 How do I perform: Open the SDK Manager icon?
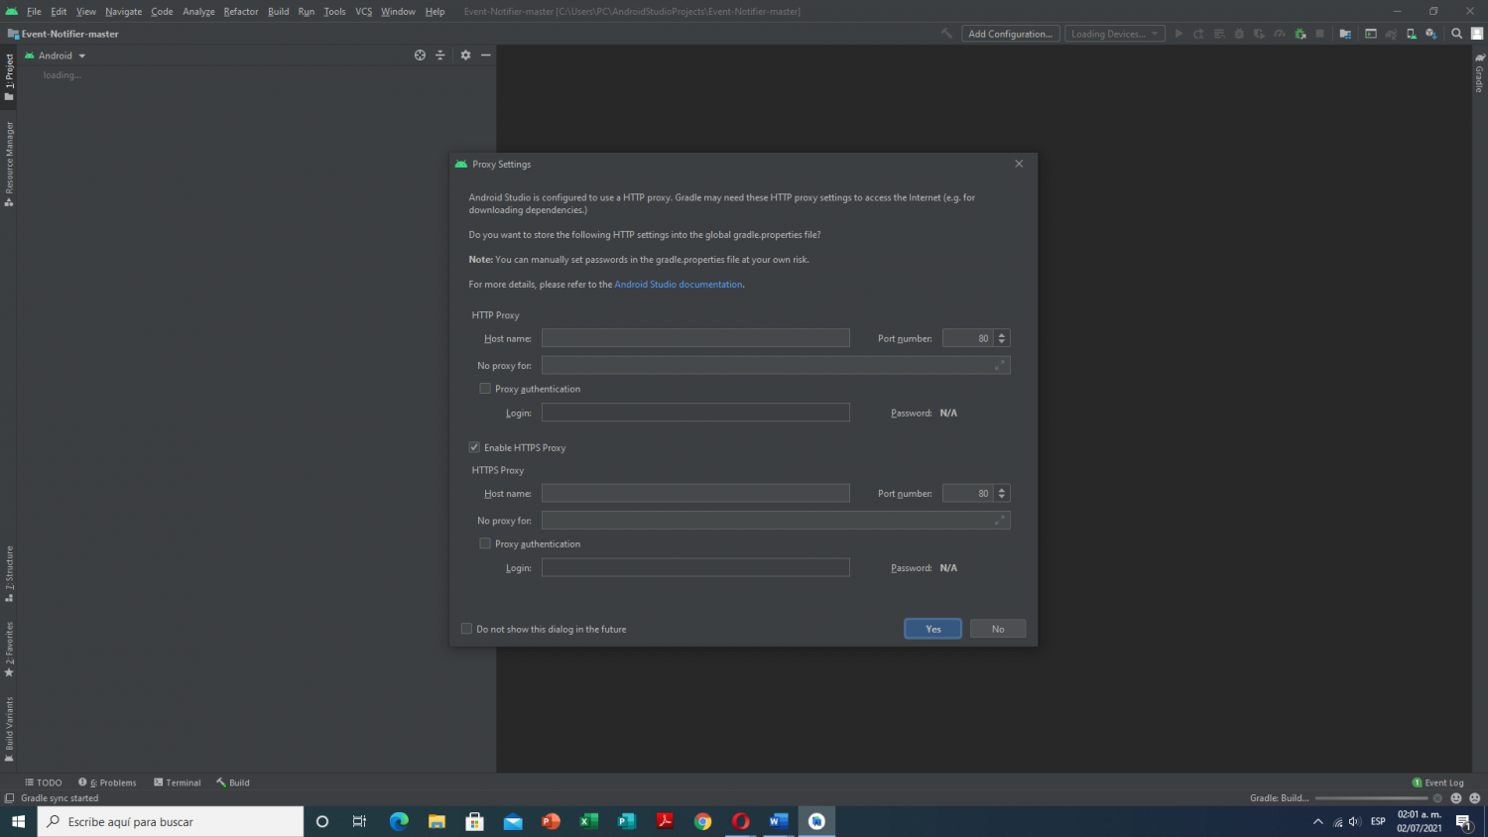coord(1430,34)
